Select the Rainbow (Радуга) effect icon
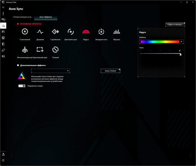 (x=86, y=32)
